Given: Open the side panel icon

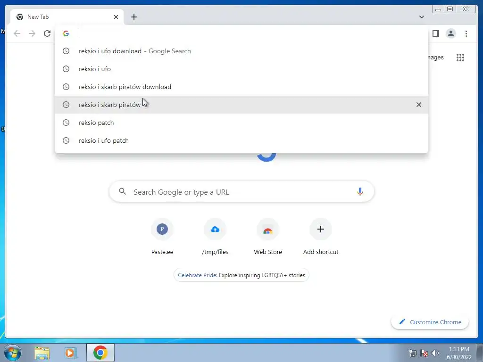Looking at the screenshot, I should [435, 33].
